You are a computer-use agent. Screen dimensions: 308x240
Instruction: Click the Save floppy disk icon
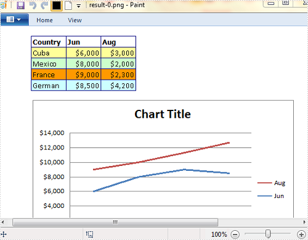click(x=20, y=6)
